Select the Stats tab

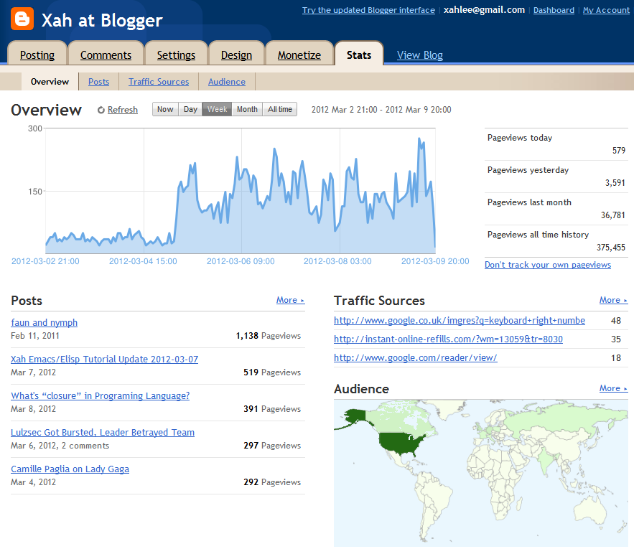pos(359,55)
